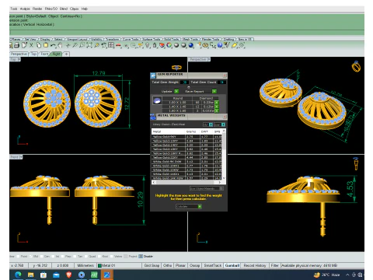
Task: Toggle the Knot osnap checkbox
Action: tap(99, 256)
